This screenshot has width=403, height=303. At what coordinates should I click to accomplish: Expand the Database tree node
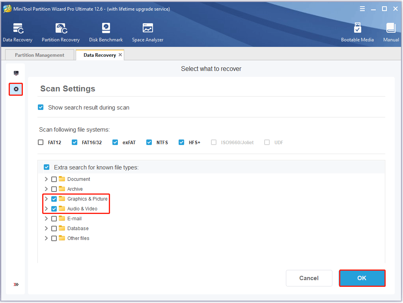point(46,228)
